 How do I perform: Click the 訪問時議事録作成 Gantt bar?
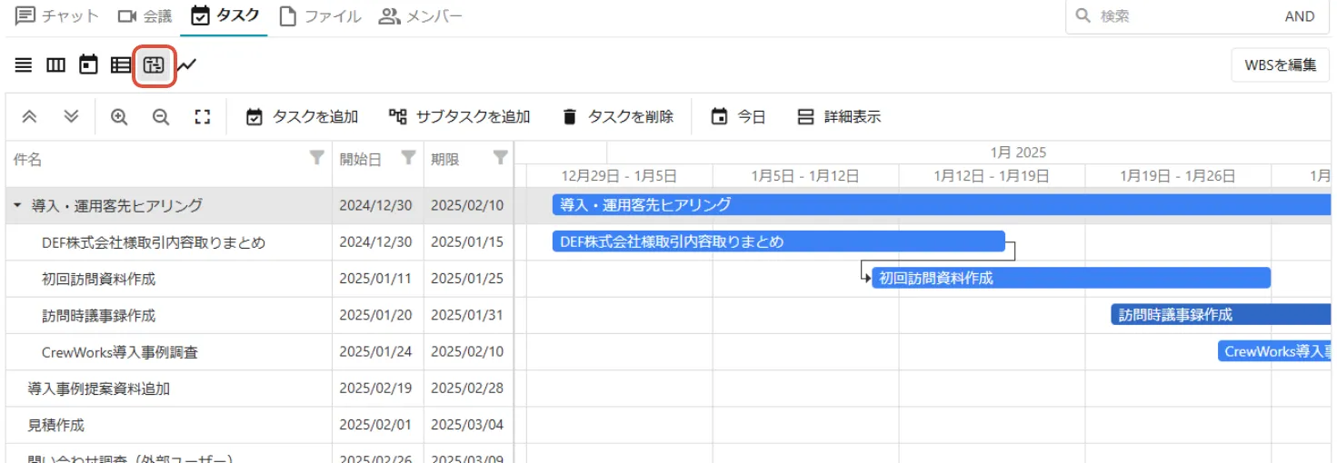pos(1222,314)
